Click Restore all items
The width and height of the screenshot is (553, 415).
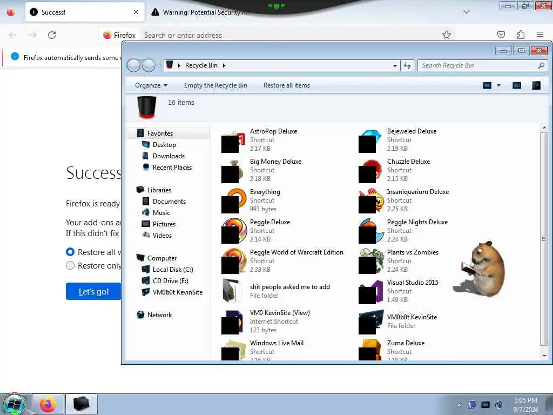(287, 85)
